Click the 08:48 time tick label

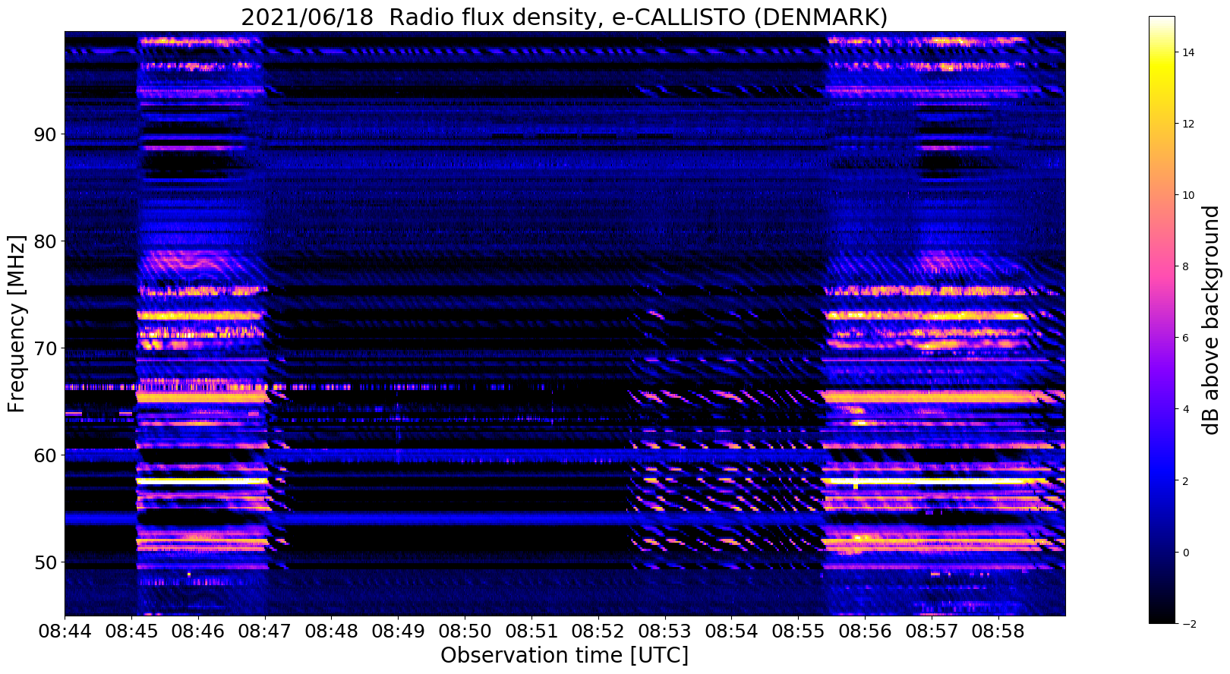tap(331, 631)
